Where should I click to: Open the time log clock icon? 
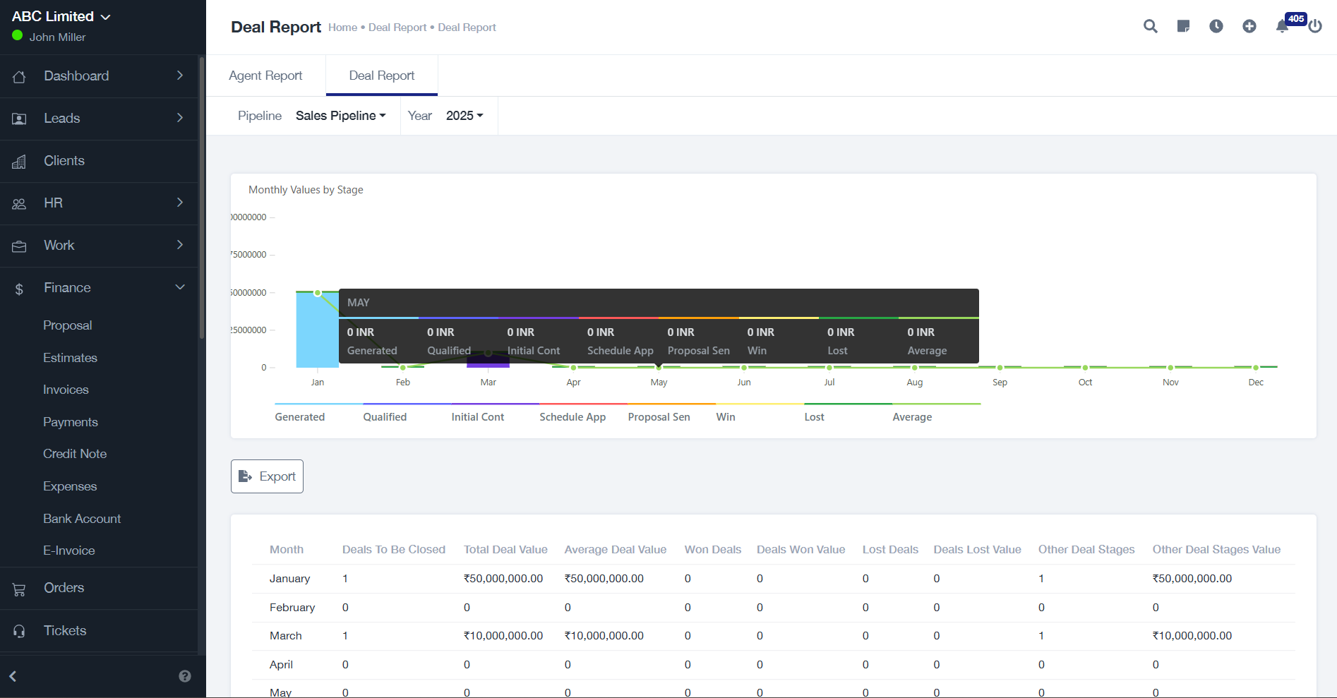pos(1216,26)
